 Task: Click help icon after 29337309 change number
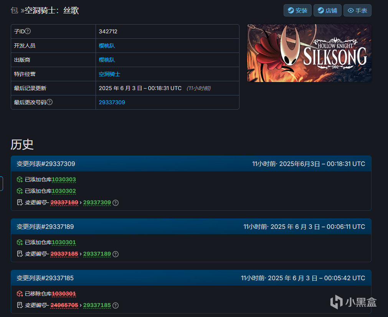click(x=116, y=203)
